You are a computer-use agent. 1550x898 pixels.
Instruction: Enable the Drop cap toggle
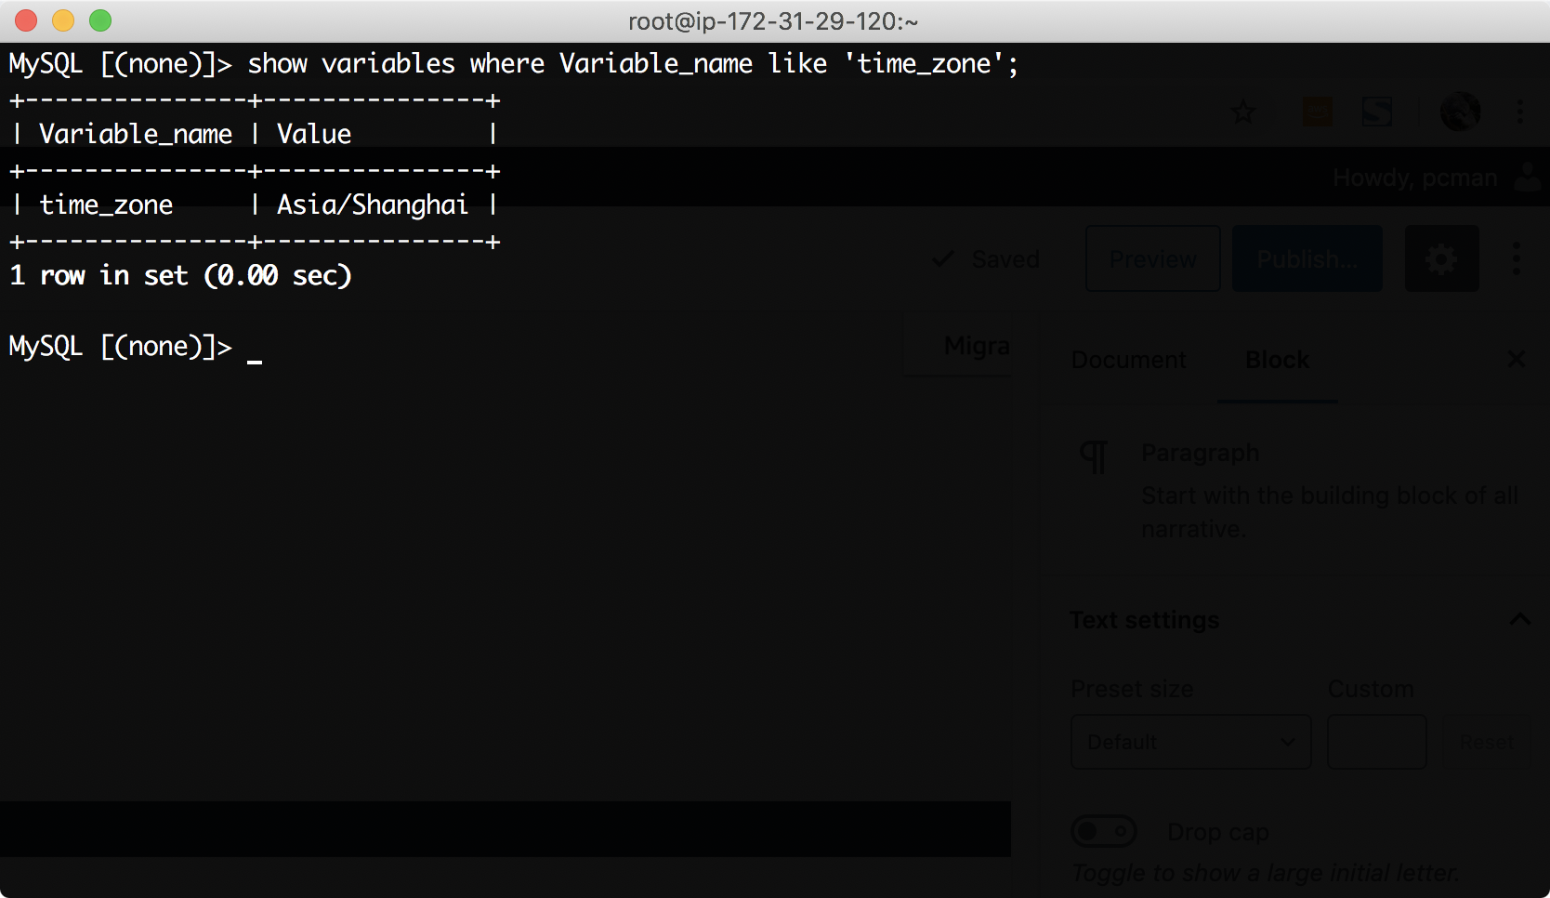pyautogui.click(x=1103, y=831)
